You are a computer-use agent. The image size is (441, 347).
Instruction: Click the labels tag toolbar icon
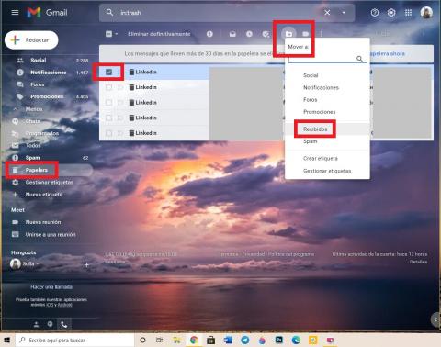coord(306,34)
